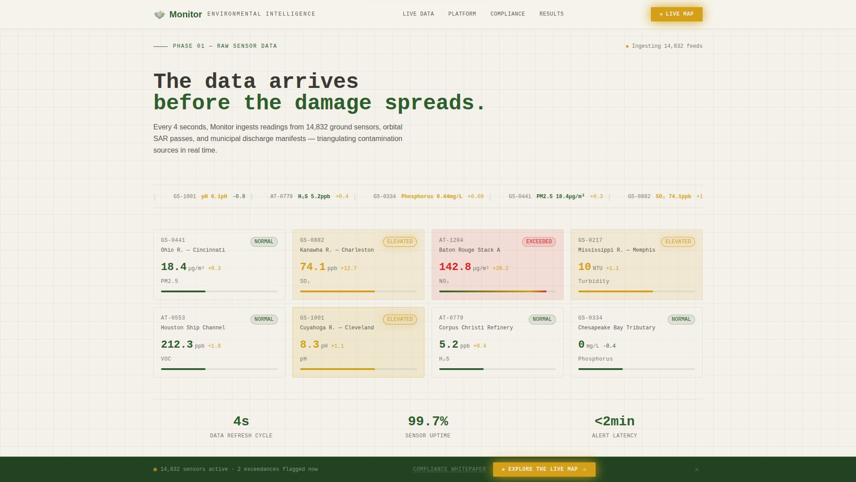Image resolution: width=856 pixels, height=482 pixels.
Task: Click Chesapeake Bay Tributary station name
Action: point(617,328)
